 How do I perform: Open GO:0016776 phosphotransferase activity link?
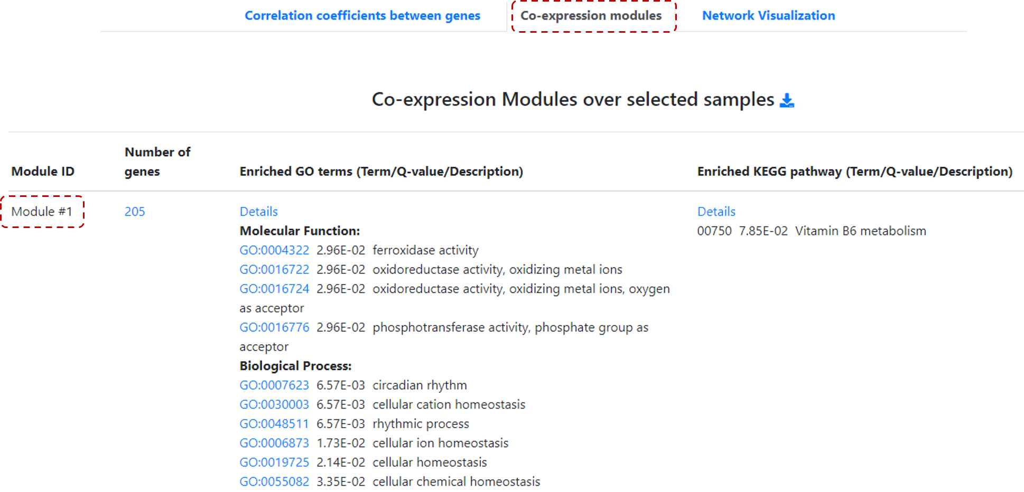pyautogui.click(x=274, y=327)
